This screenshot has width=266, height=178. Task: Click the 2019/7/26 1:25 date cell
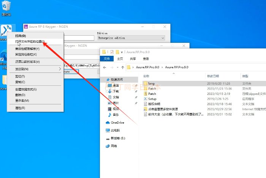pos(218,99)
